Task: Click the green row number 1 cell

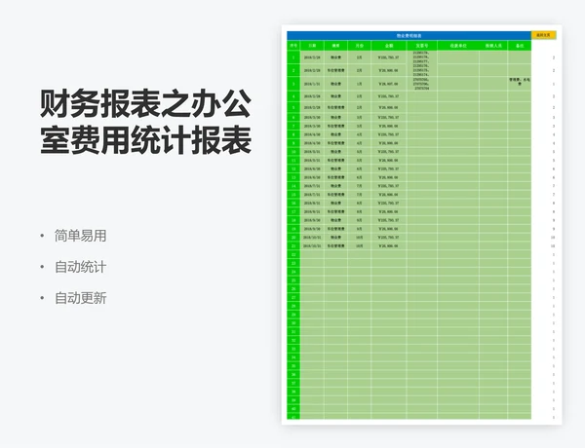Action: [293, 57]
